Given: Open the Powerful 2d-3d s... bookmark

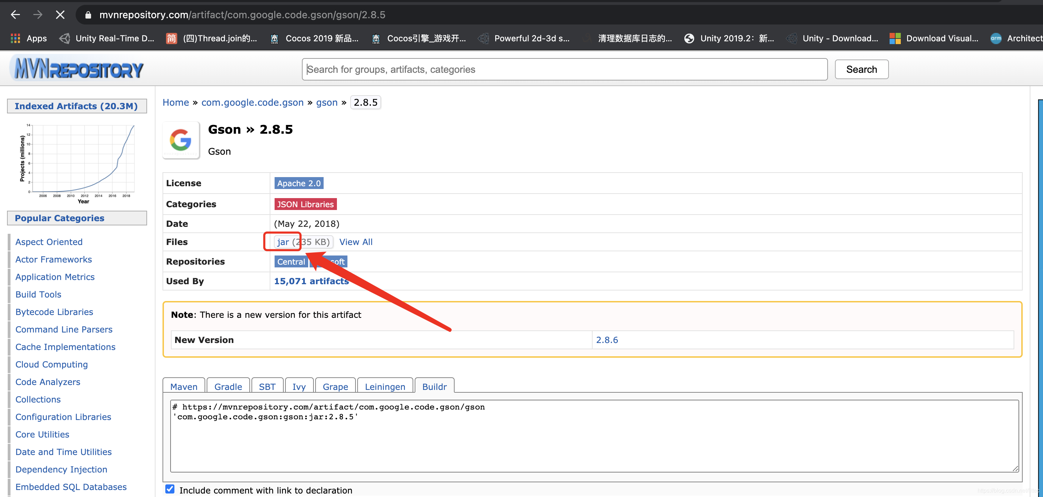Looking at the screenshot, I should point(524,38).
